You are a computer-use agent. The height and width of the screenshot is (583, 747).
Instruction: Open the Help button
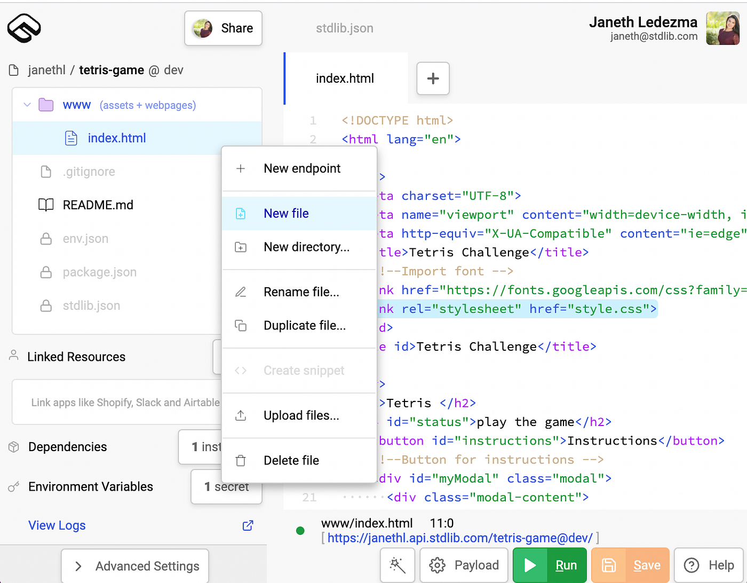click(709, 565)
